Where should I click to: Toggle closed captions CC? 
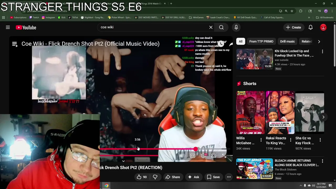coord(192,156)
